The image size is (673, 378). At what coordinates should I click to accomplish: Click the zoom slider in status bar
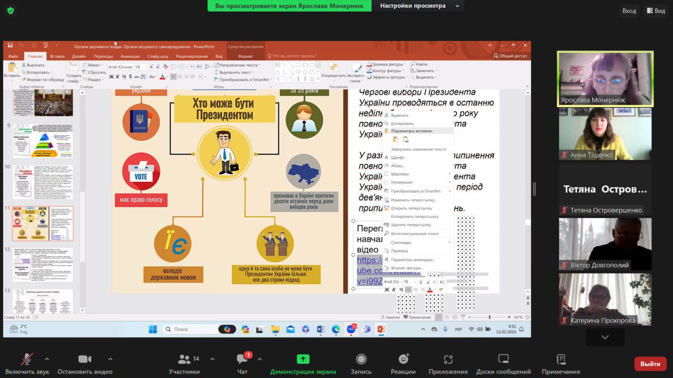click(x=490, y=317)
